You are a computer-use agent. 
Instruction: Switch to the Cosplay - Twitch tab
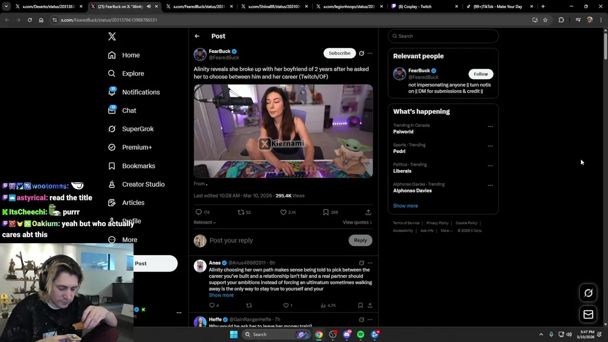pos(426,7)
